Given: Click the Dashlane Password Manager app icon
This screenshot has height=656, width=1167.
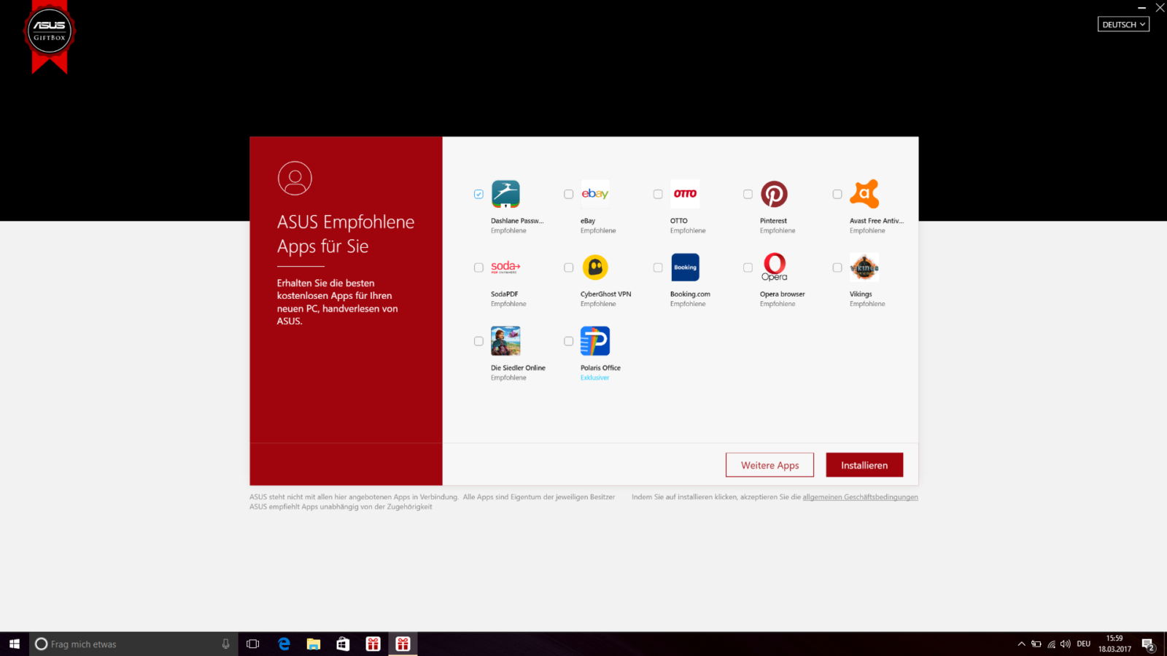Looking at the screenshot, I should tap(505, 194).
